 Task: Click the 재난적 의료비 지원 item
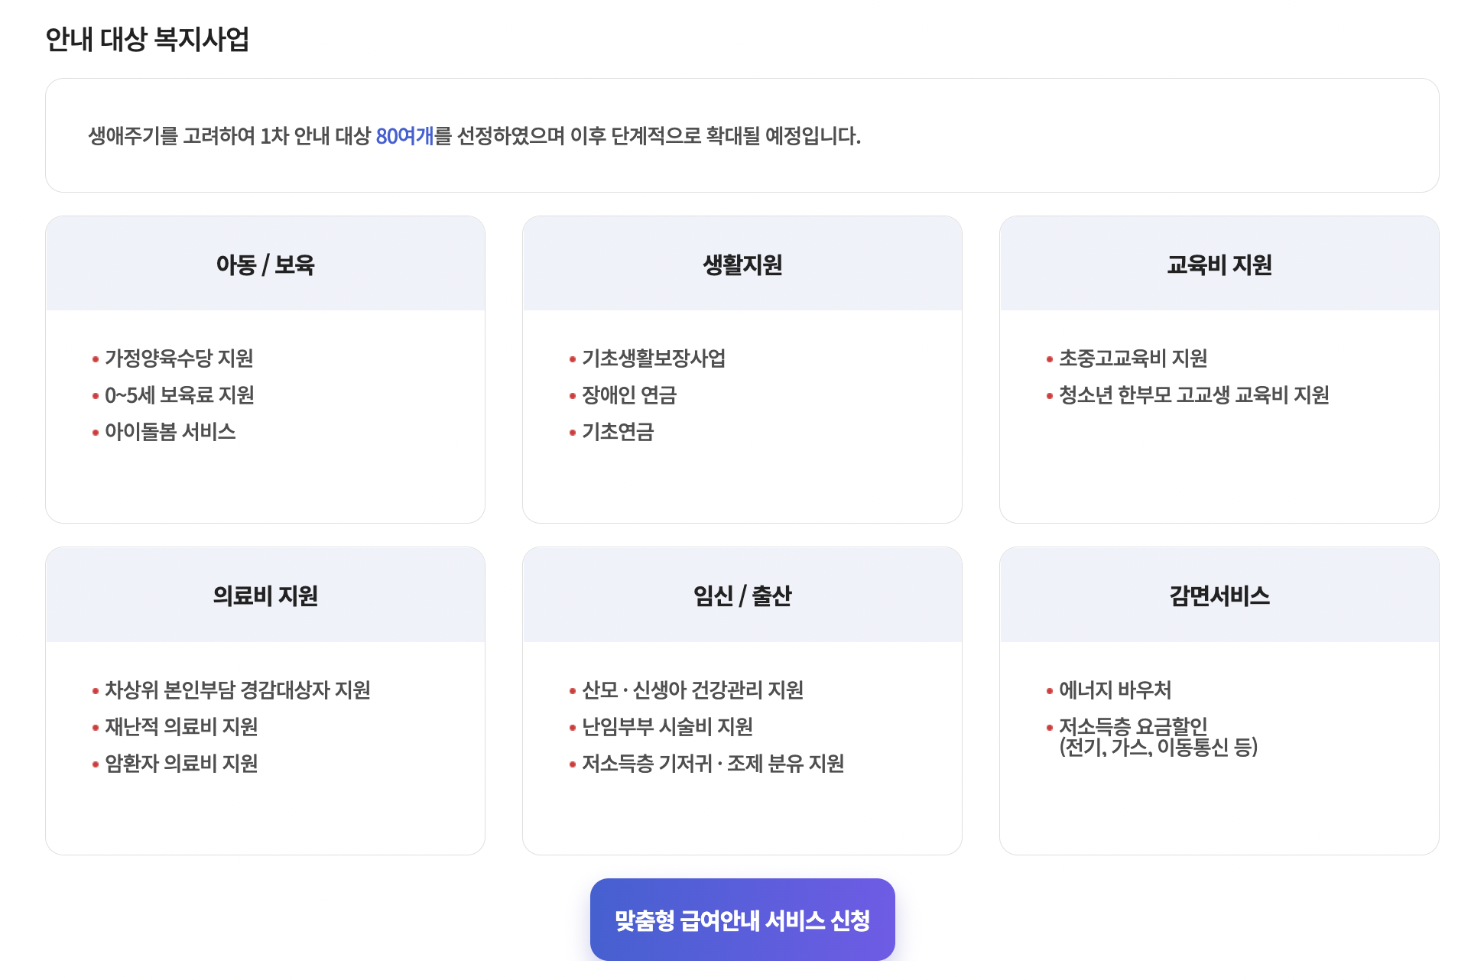coord(180,726)
